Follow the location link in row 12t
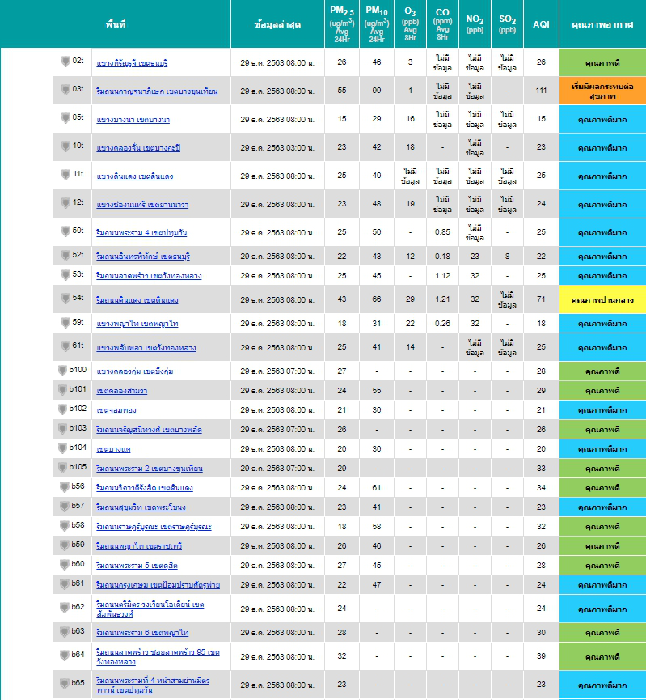 coord(142,205)
